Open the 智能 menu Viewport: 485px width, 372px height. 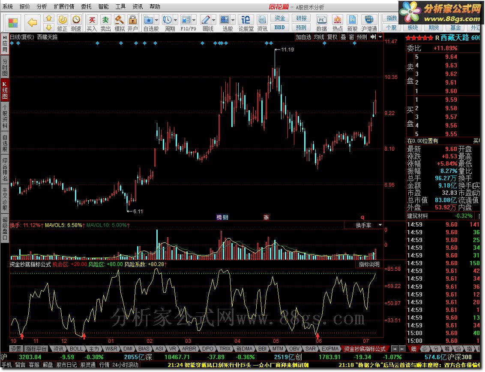point(104,6)
